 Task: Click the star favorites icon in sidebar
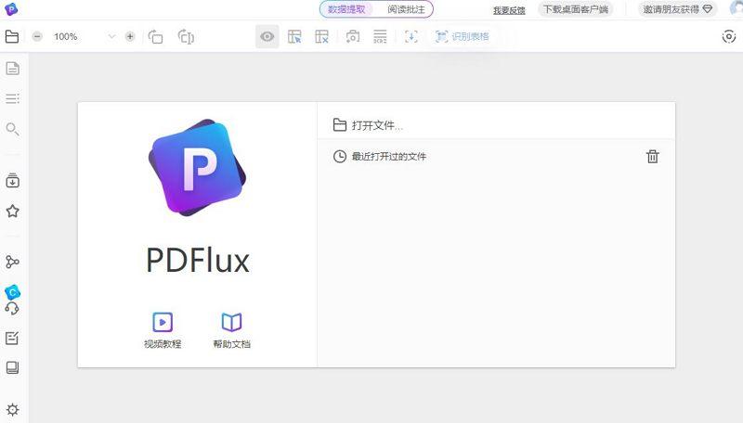[x=12, y=211]
